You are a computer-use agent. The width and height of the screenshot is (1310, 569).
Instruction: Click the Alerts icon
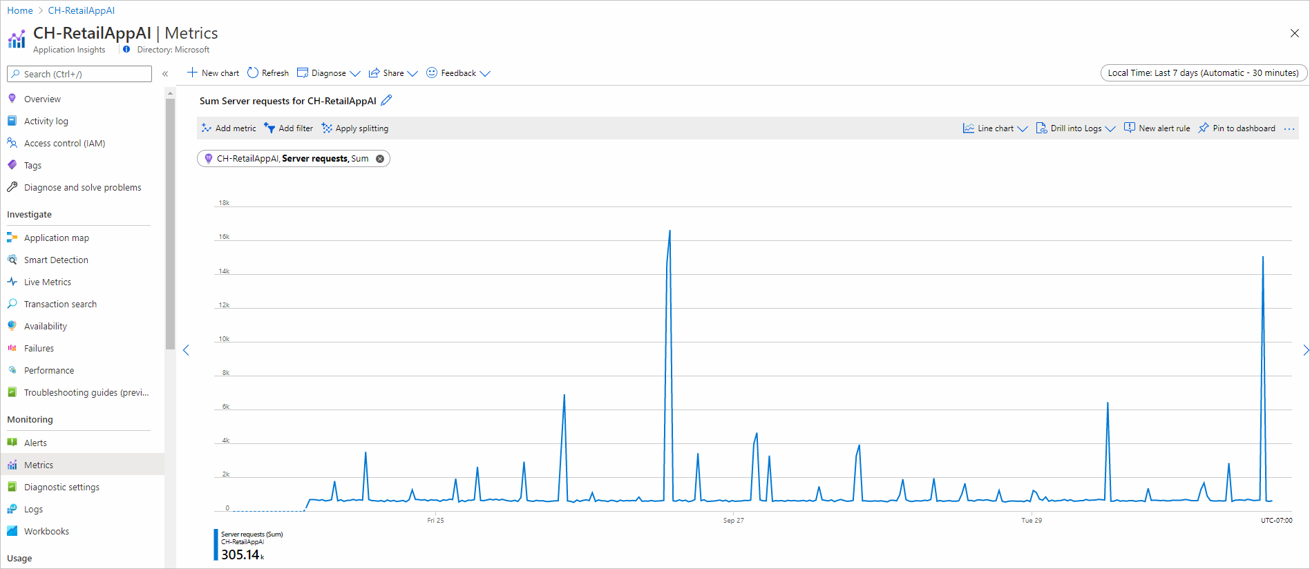click(12, 443)
